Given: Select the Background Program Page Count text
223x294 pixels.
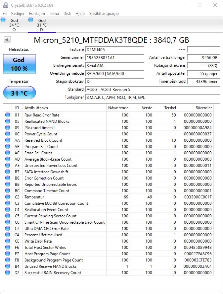Looking at the screenshot, I should click(54, 260).
